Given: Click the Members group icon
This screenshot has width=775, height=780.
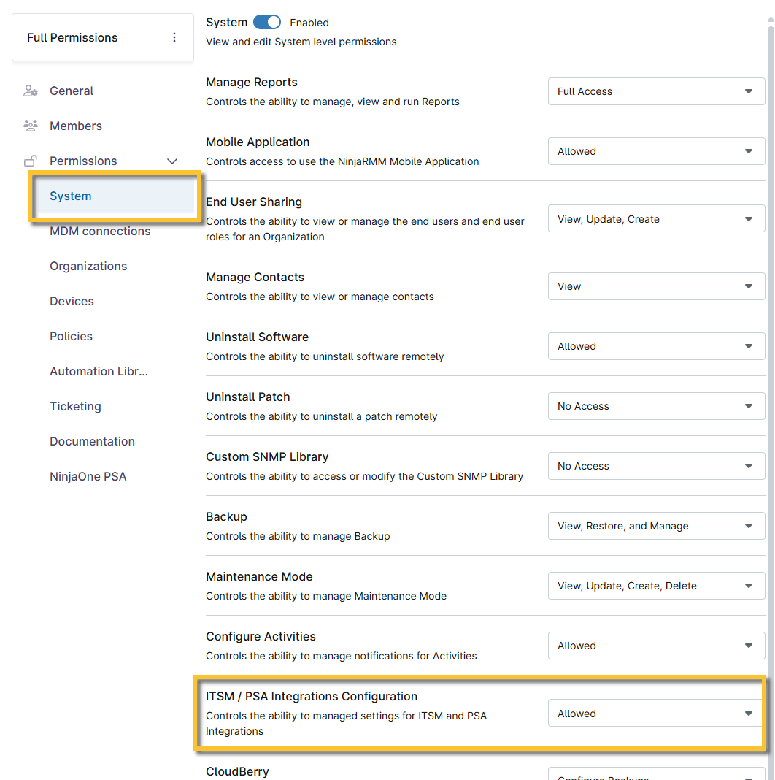Looking at the screenshot, I should point(31,126).
